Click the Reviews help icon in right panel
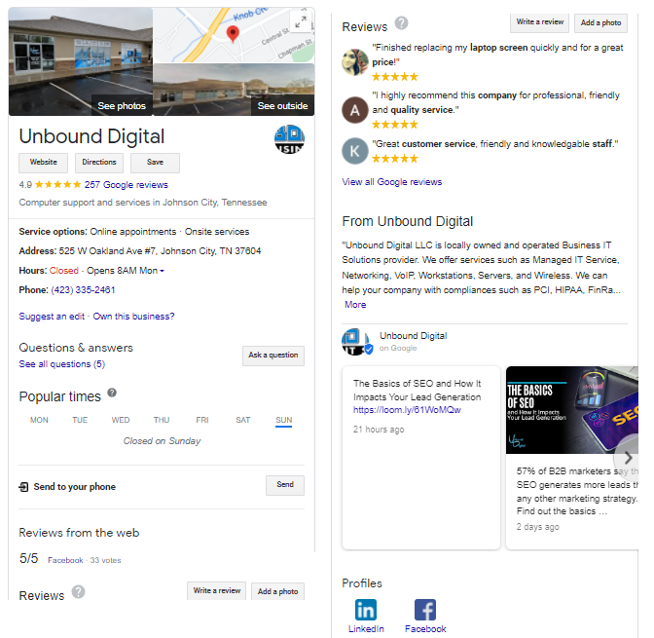Screen dimensions: 654x638 pyautogui.click(x=401, y=23)
